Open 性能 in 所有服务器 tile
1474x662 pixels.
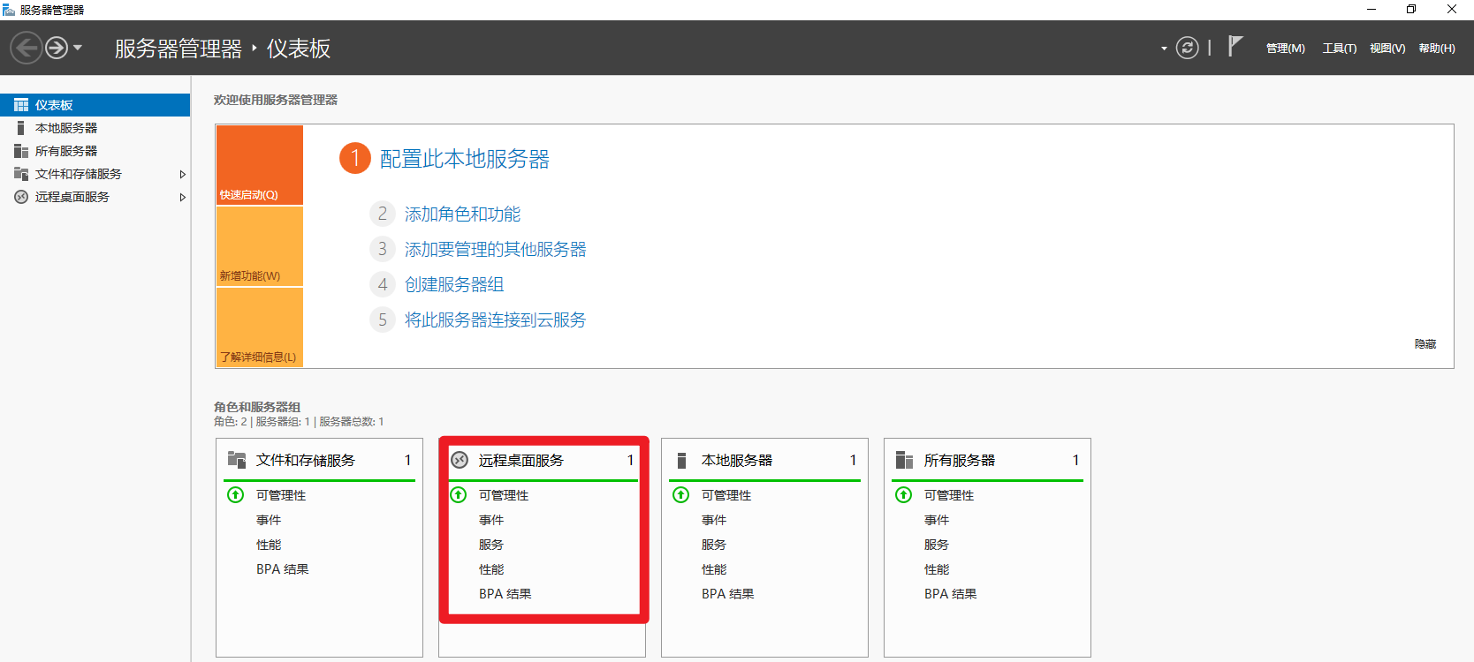[x=937, y=569]
